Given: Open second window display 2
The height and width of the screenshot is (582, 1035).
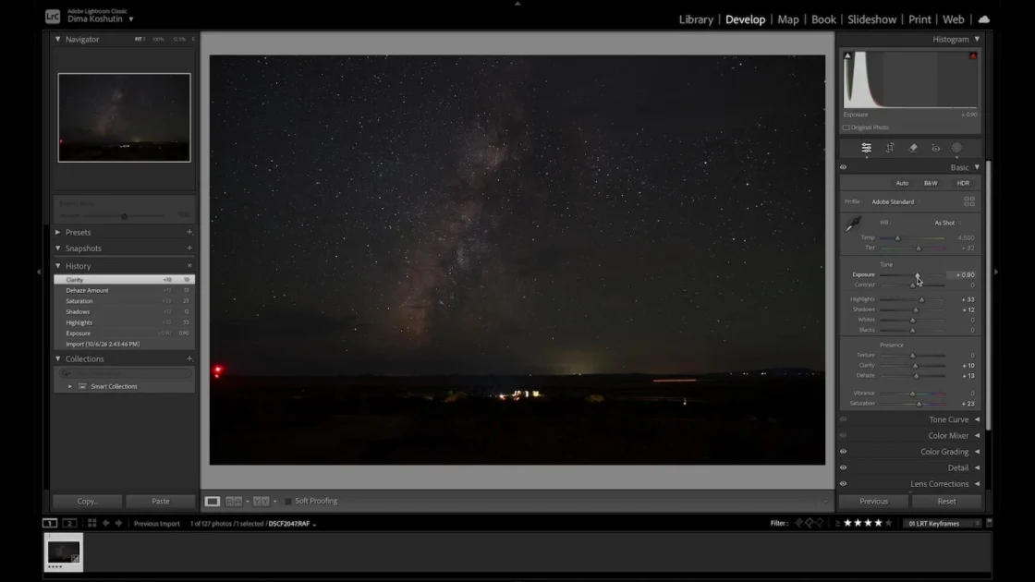Looking at the screenshot, I should pos(69,523).
